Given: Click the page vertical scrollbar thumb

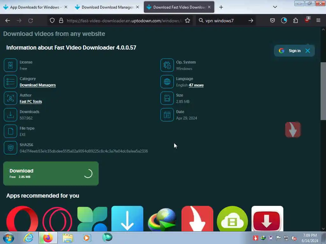Looking at the screenshot, I should 323,91.
